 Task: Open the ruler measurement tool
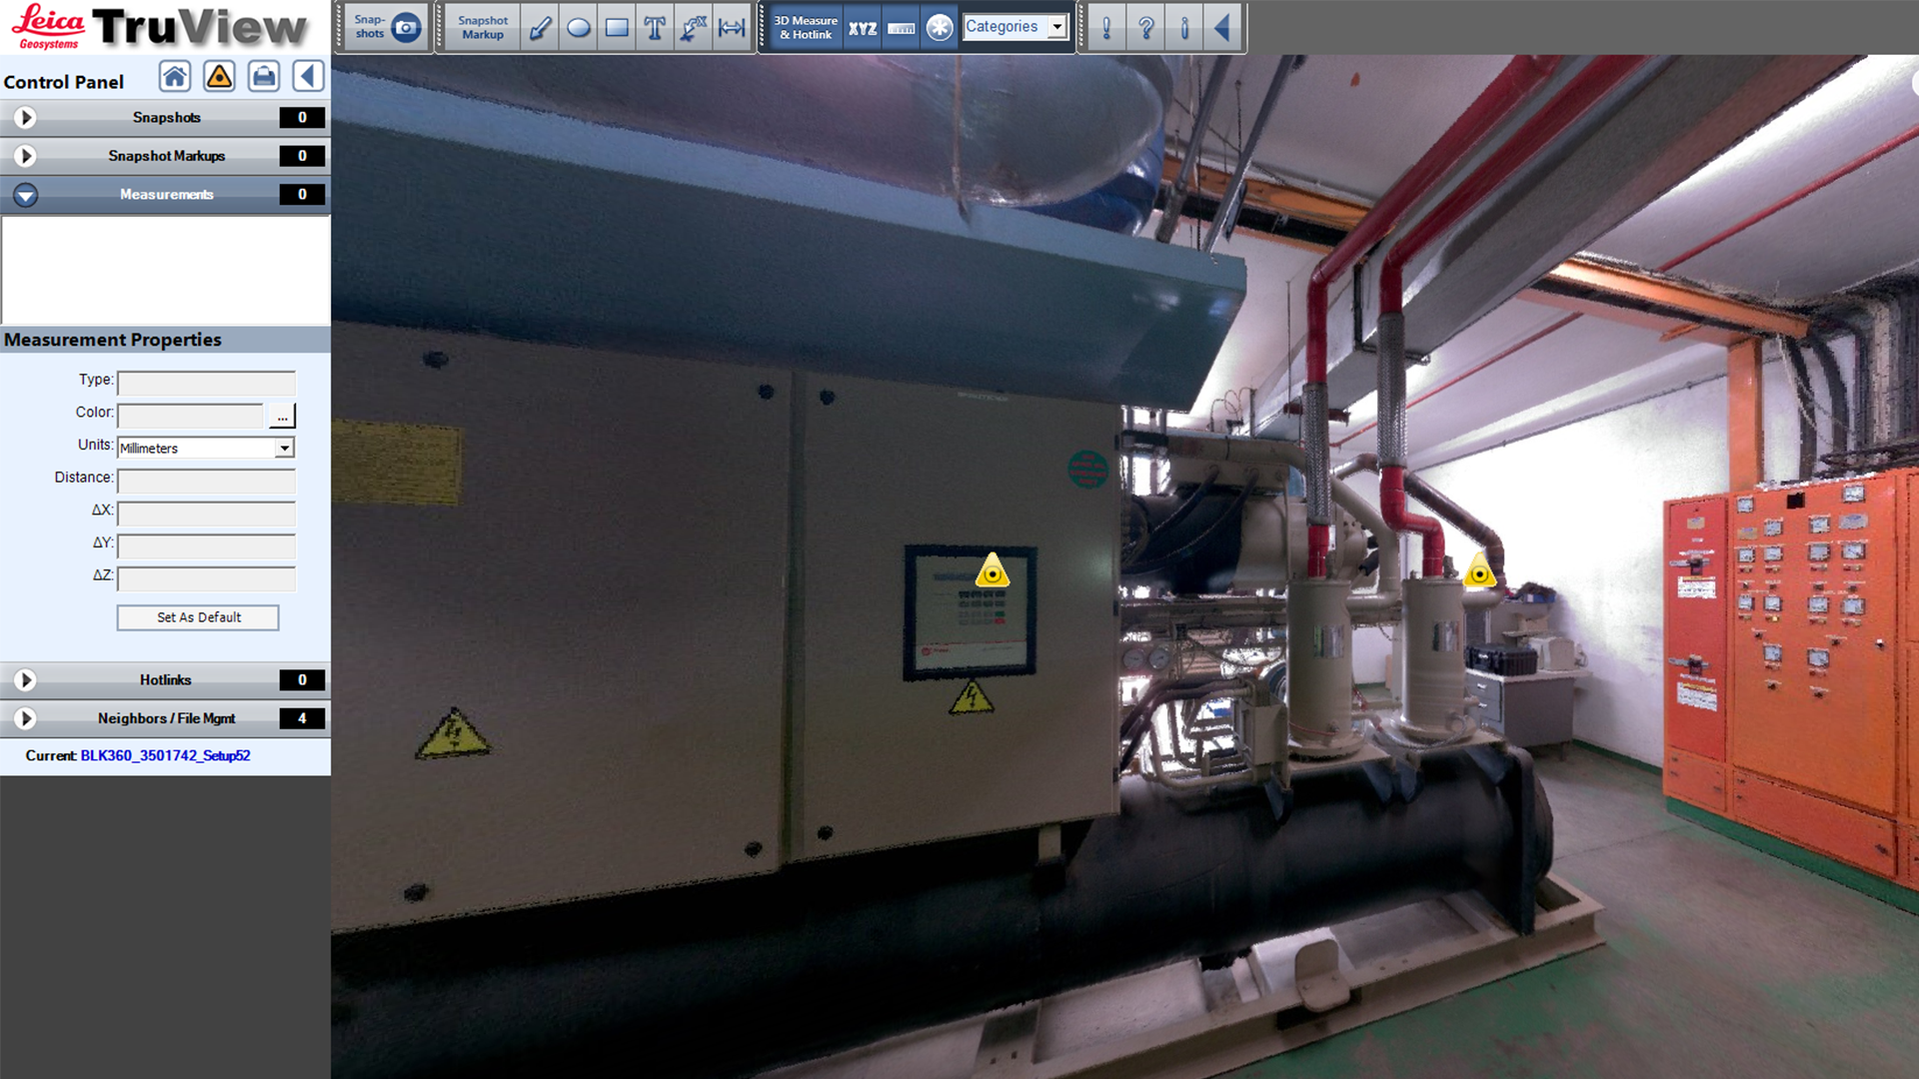(901, 27)
